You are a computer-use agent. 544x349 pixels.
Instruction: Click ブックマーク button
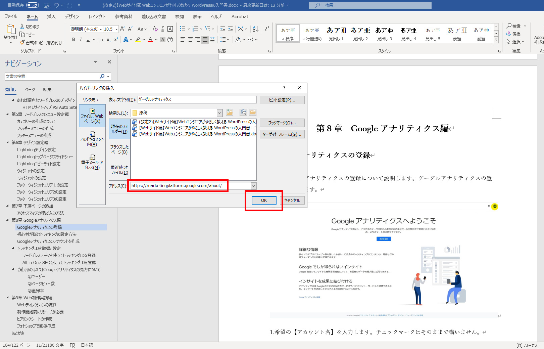282,123
